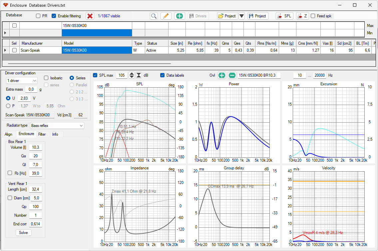378x251 pixels.
Task: Edit the End corr 0,614 field
Action: point(35,224)
